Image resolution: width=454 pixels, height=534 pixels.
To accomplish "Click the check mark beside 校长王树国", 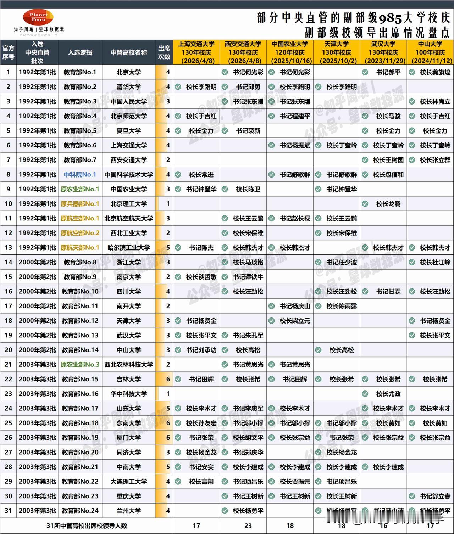I will 365,160.
